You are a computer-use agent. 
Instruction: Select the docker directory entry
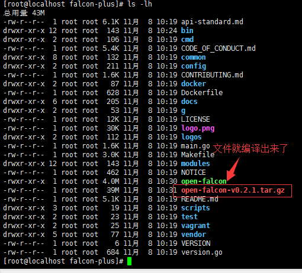[x=194, y=84]
